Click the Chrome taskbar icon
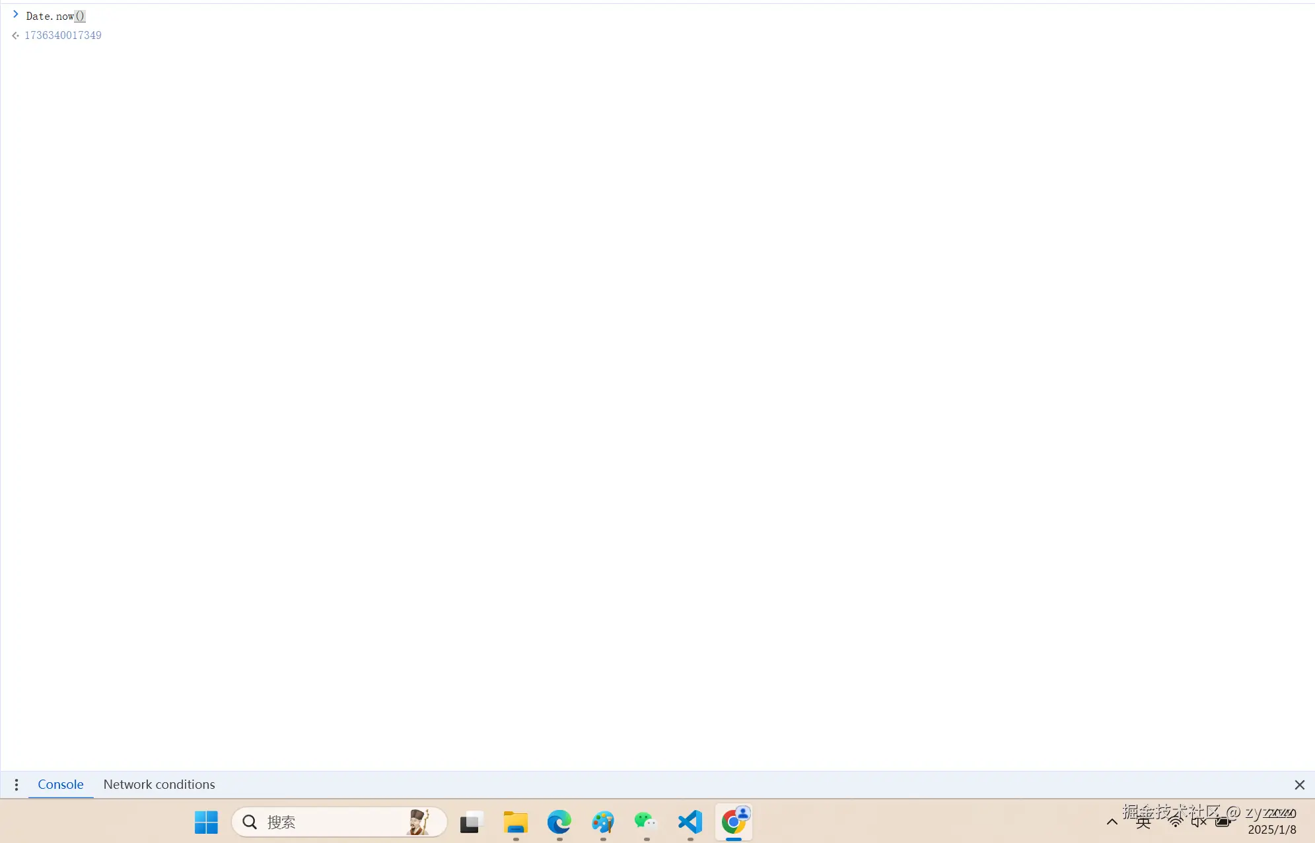 pos(733,823)
